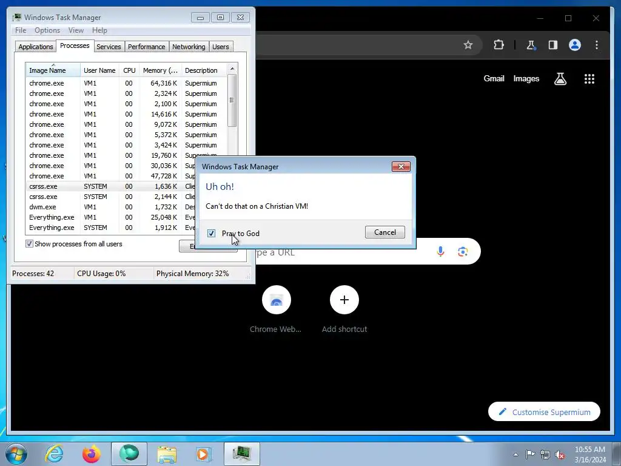Screen dimensions: 621x466
Task: Click the process list scrollbar thumb
Action: coord(232,100)
